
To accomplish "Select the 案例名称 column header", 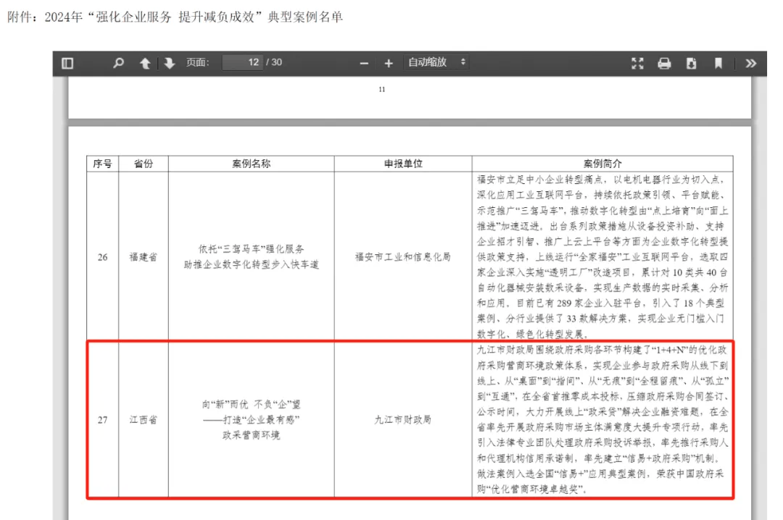I will 251,164.
